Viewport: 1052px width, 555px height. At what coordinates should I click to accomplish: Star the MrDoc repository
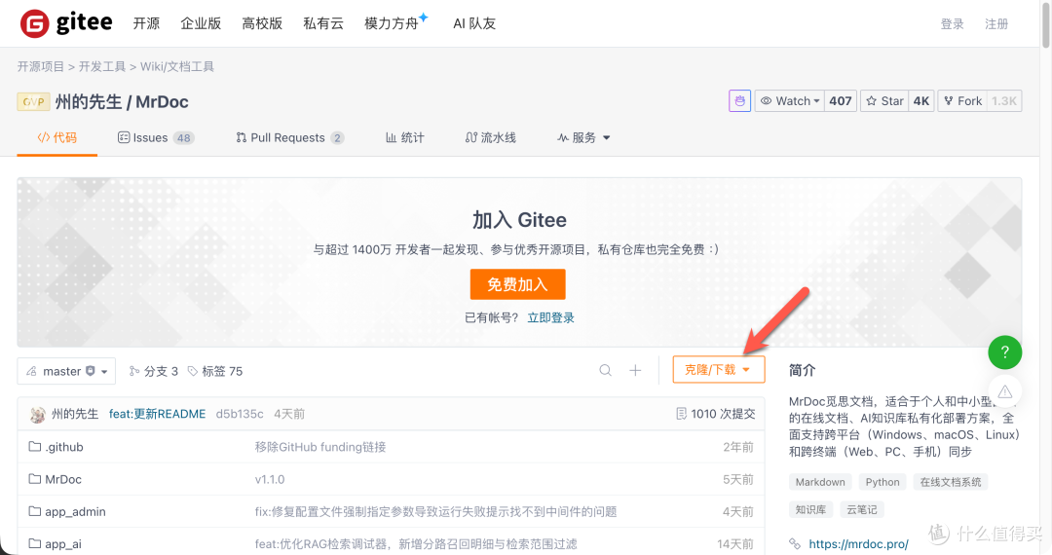tap(884, 101)
